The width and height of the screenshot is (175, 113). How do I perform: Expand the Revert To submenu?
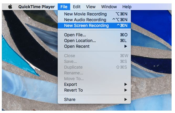coord(94,90)
